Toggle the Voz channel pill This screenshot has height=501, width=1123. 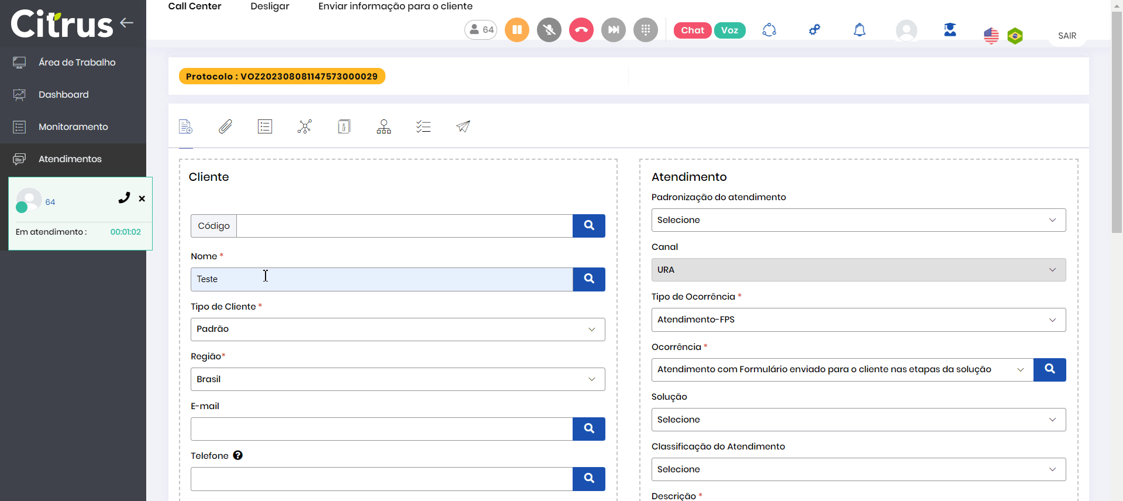pos(729,30)
